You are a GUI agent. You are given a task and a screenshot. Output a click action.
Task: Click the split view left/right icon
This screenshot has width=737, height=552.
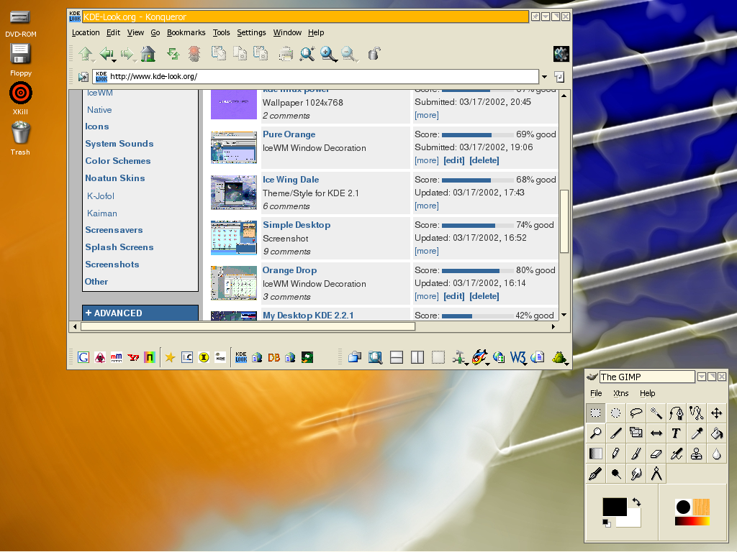pyautogui.click(x=417, y=358)
